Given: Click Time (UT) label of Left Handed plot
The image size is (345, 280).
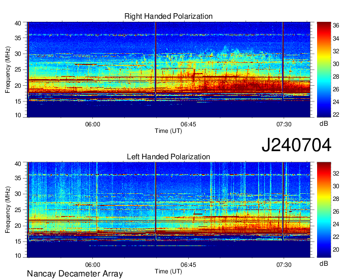Looking at the screenshot, I should click(168, 271).
